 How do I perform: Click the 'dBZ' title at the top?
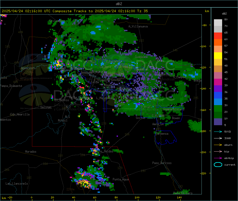pos(119,4)
